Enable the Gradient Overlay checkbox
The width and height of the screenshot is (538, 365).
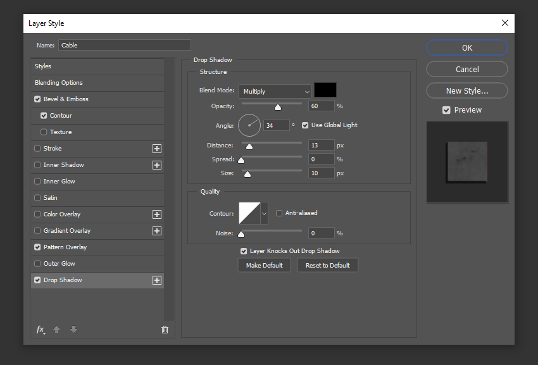(x=37, y=231)
